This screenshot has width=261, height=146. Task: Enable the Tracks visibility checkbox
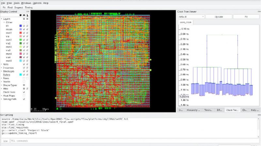(24, 82)
